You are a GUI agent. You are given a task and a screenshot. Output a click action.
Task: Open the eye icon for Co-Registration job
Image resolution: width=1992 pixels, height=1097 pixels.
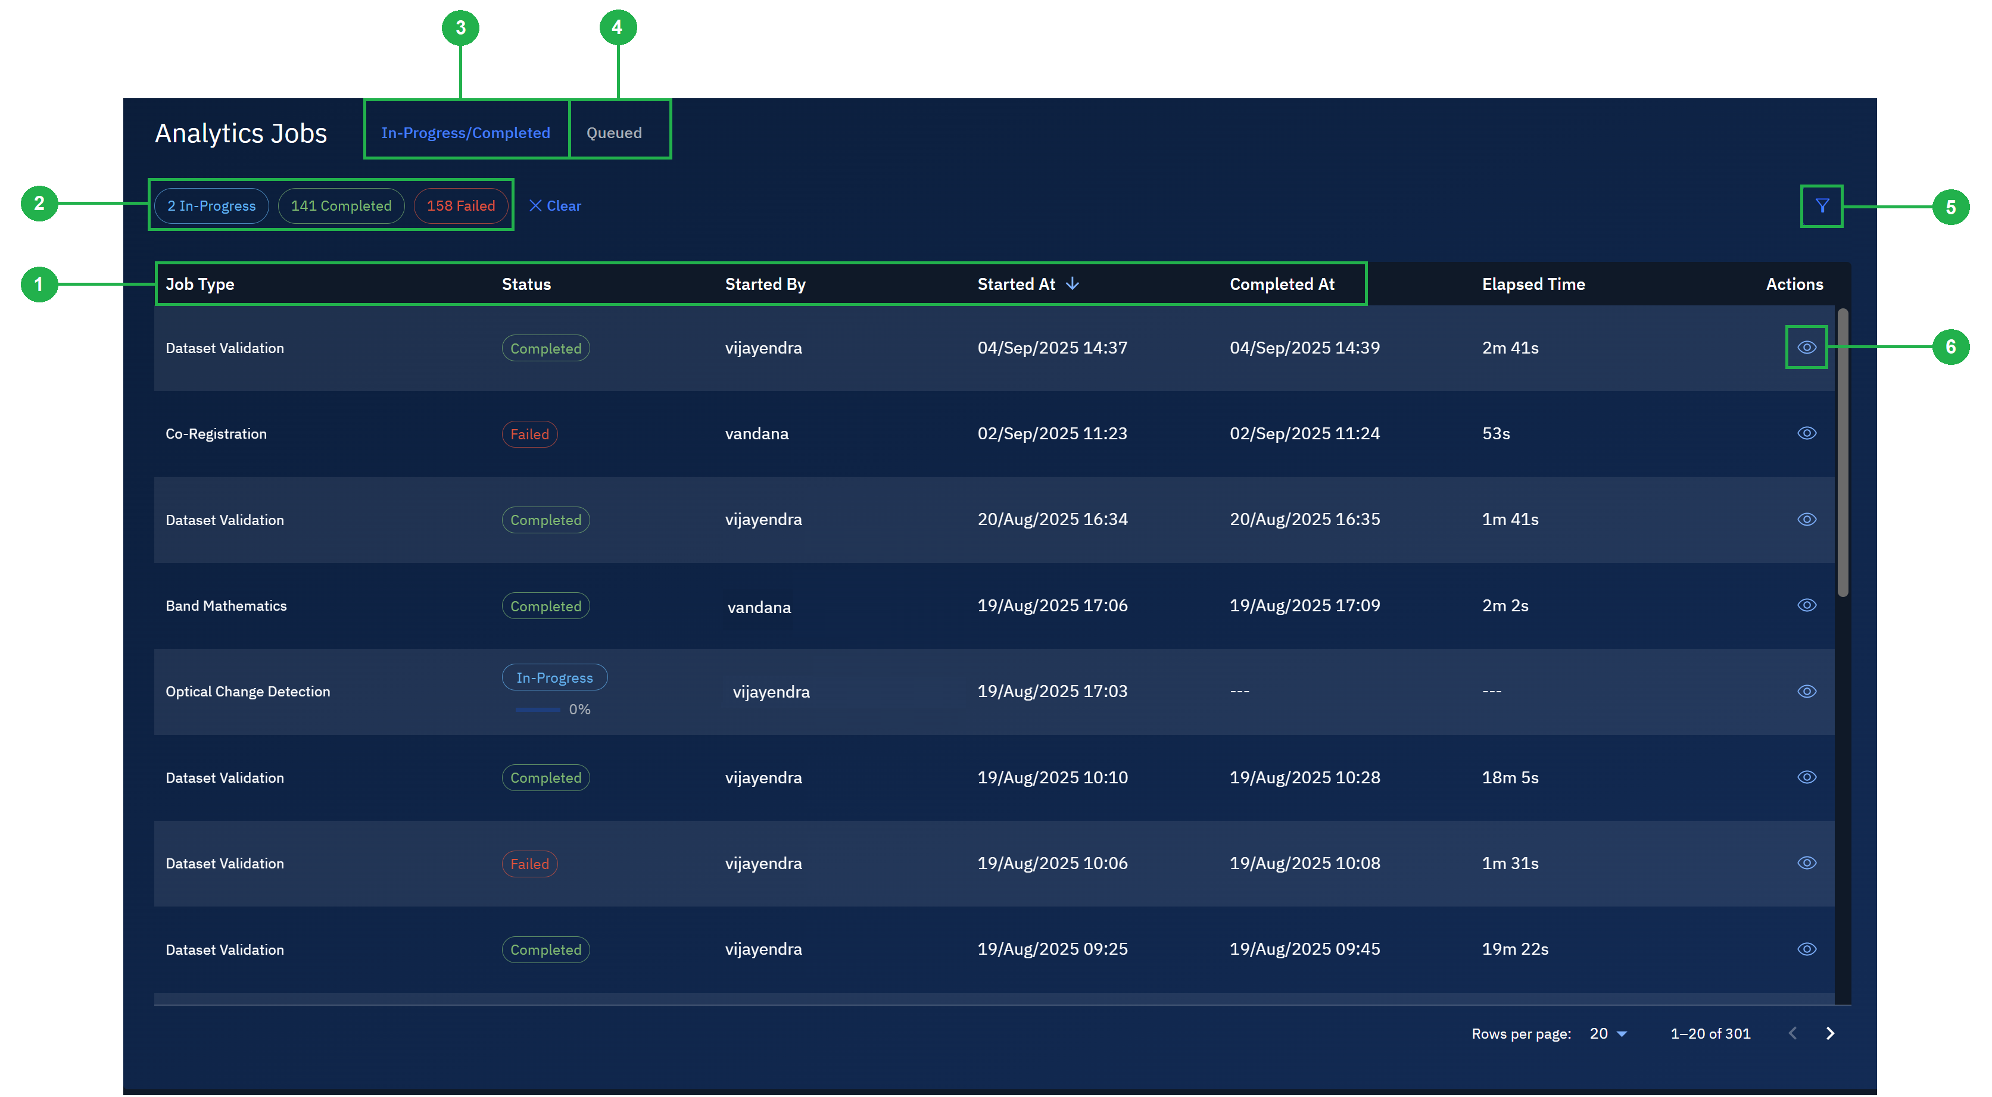click(1806, 434)
